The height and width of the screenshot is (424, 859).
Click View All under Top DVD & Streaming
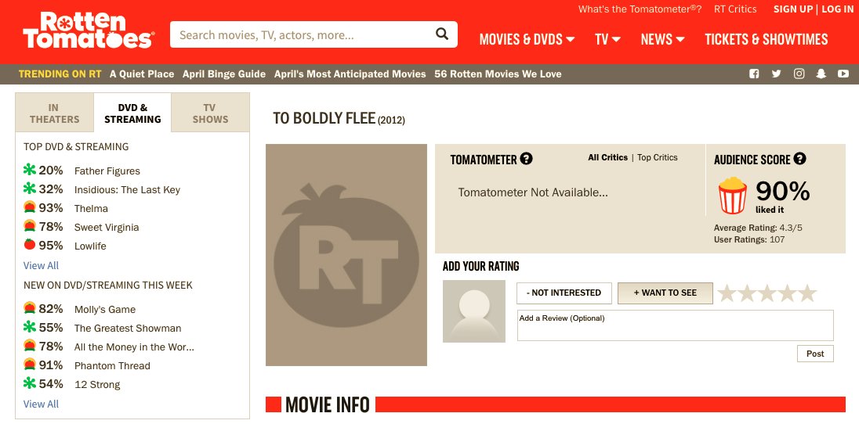click(x=41, y=265)
